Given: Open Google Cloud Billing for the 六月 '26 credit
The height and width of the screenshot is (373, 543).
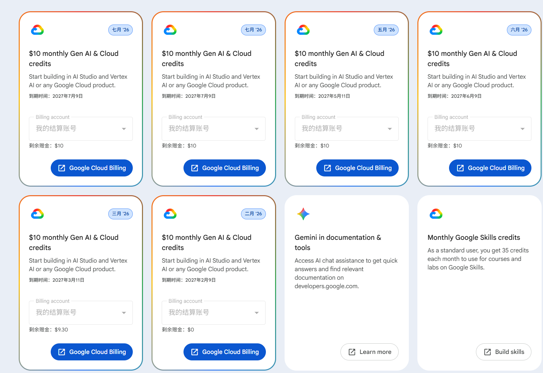Looking at the screenshot, I should [490, 168].
